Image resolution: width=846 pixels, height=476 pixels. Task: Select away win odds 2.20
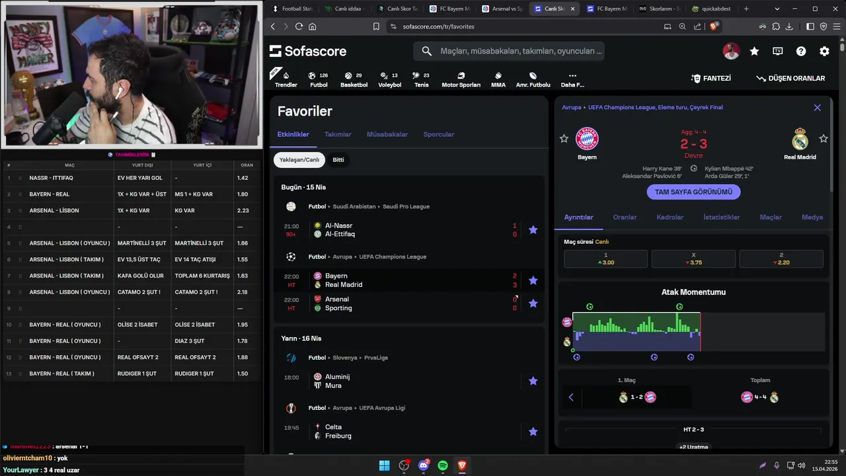coord(781,258)
